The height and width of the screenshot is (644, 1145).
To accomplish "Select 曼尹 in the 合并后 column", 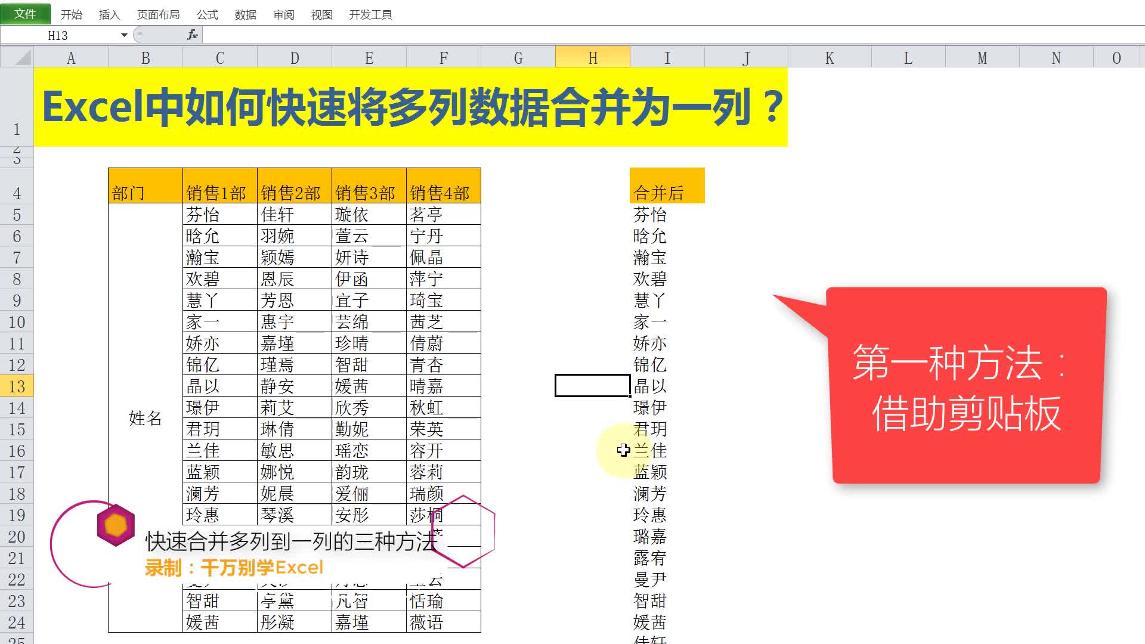I will (x=667, y=580).
